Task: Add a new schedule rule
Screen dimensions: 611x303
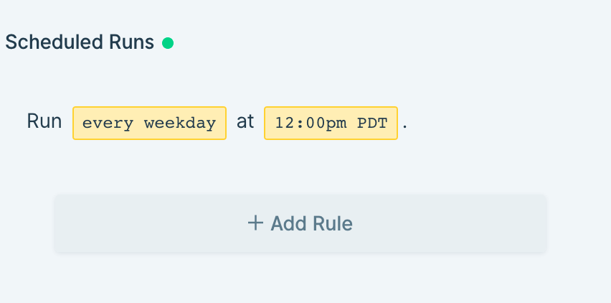Action: [300, 223]
